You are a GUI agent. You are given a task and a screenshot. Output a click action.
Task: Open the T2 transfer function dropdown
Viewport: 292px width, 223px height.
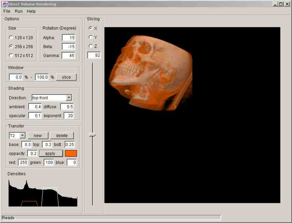[22, 135]
